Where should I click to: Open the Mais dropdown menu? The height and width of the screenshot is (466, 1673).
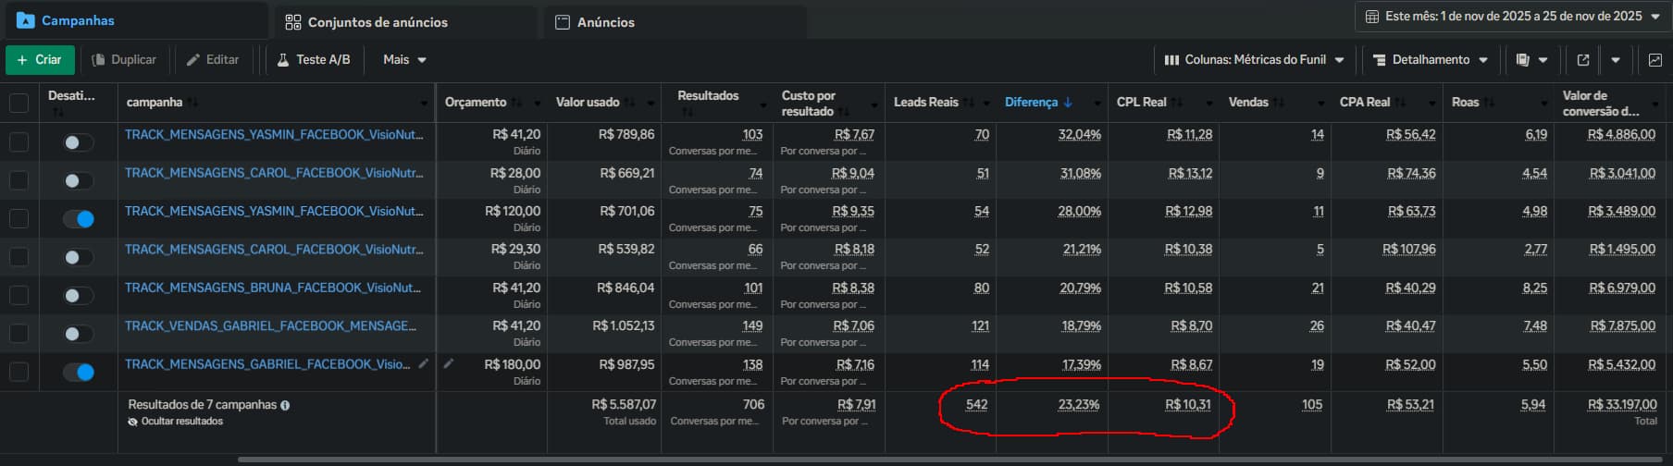(x=404, y=60)
